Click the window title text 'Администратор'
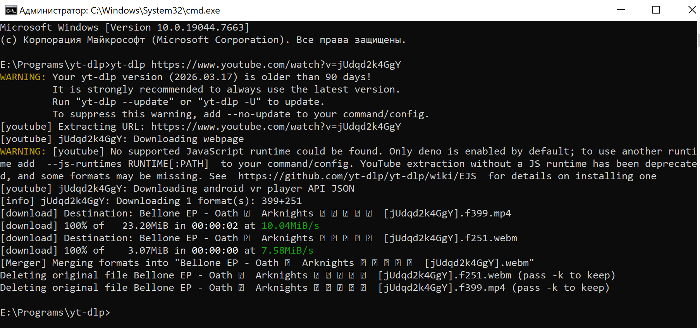 tap(54, 10)
